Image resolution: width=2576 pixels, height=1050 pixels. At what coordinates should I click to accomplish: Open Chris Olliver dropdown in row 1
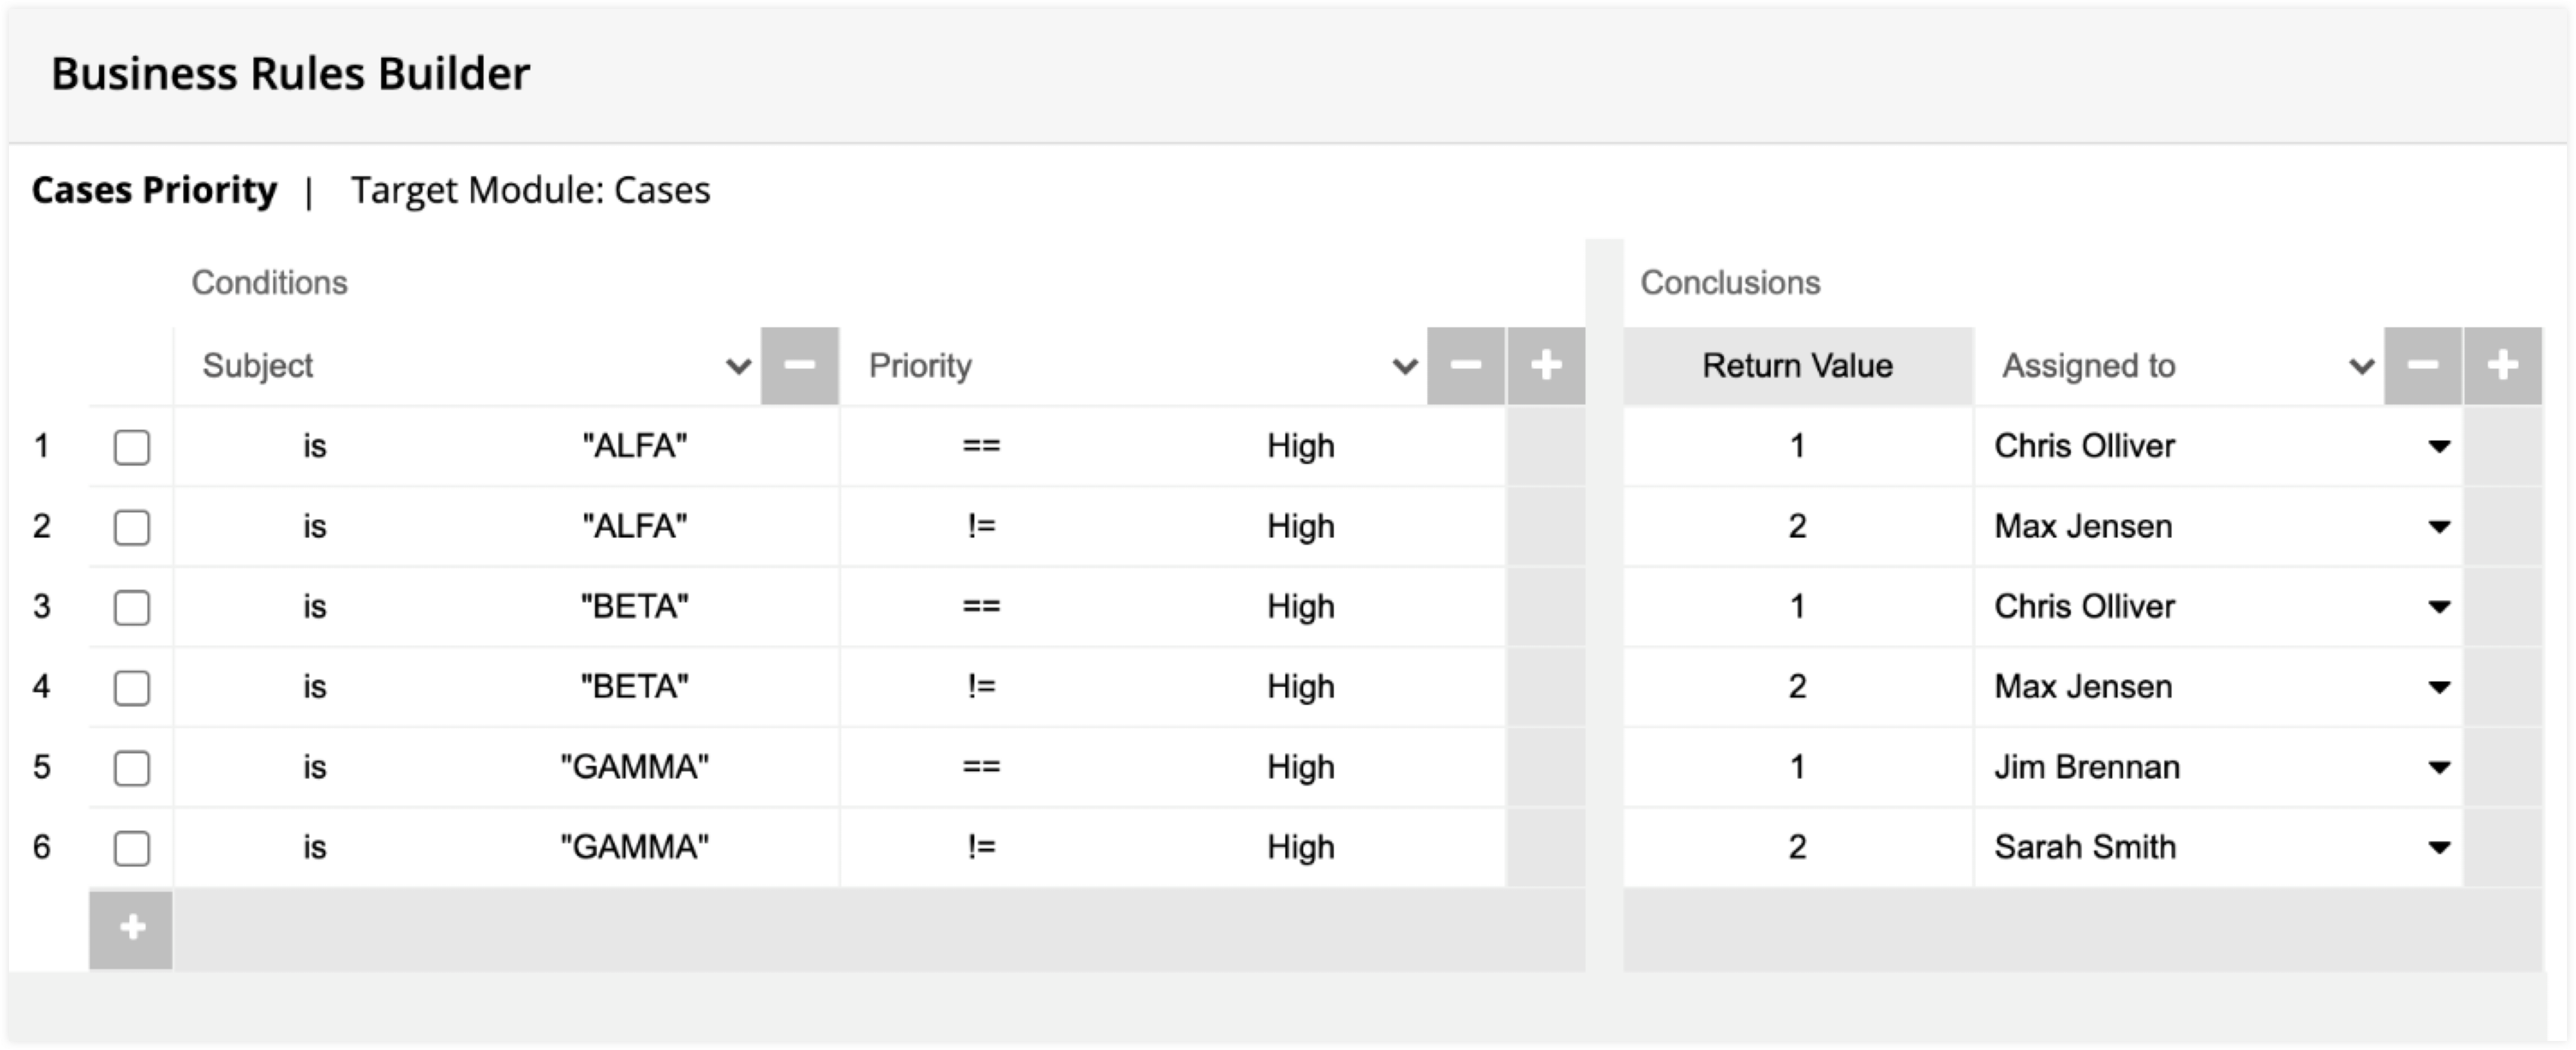point(2439,446)
